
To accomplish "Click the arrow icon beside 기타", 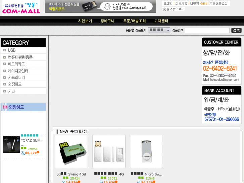I will (x=5, y=91).
